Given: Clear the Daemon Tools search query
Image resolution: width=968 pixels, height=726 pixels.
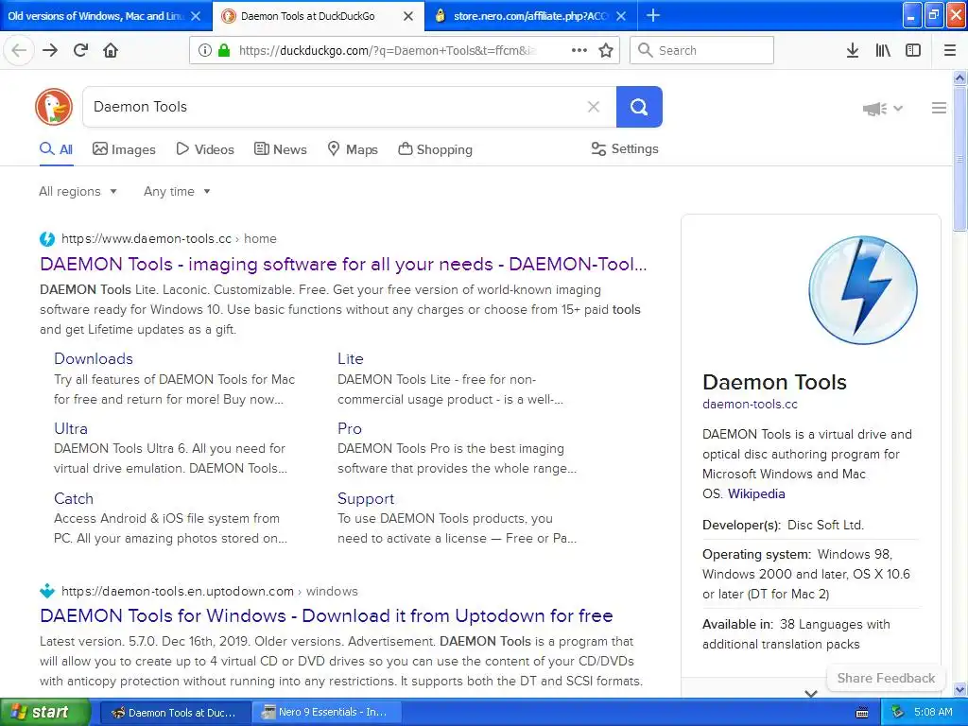Looking at the screenshot, I should tap(594, 107).
